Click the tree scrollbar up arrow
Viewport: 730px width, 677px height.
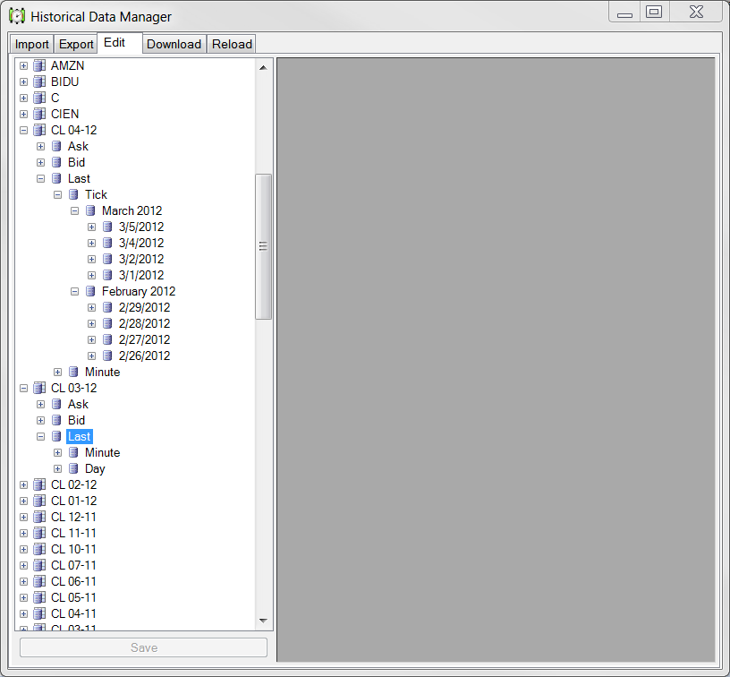coord(263,67)
